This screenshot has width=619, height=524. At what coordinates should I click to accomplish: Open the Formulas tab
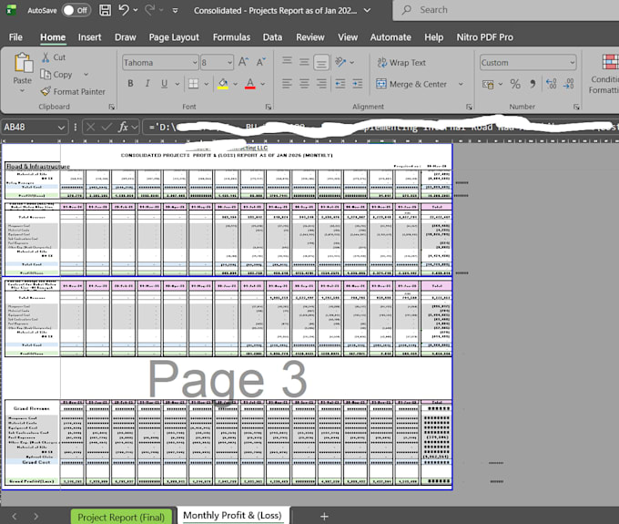coord(231,37)
